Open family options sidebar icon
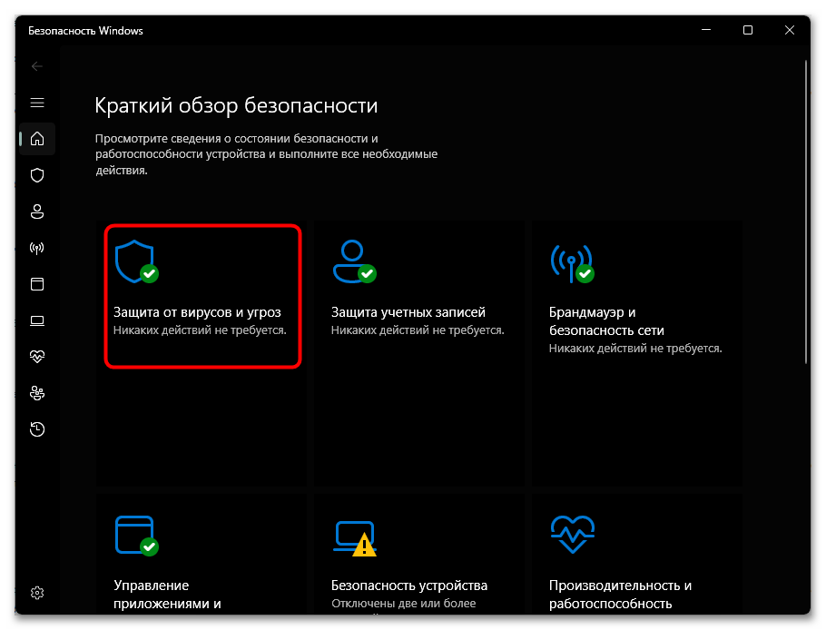This screenshot has width=826, height=630. (x=37, y=393)
